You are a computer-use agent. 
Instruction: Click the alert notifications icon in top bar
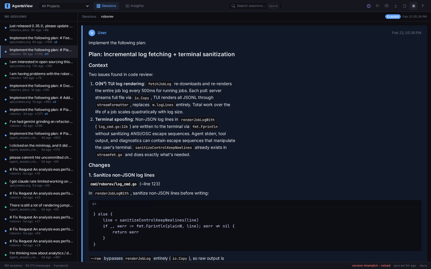click(x=369, y=6)
